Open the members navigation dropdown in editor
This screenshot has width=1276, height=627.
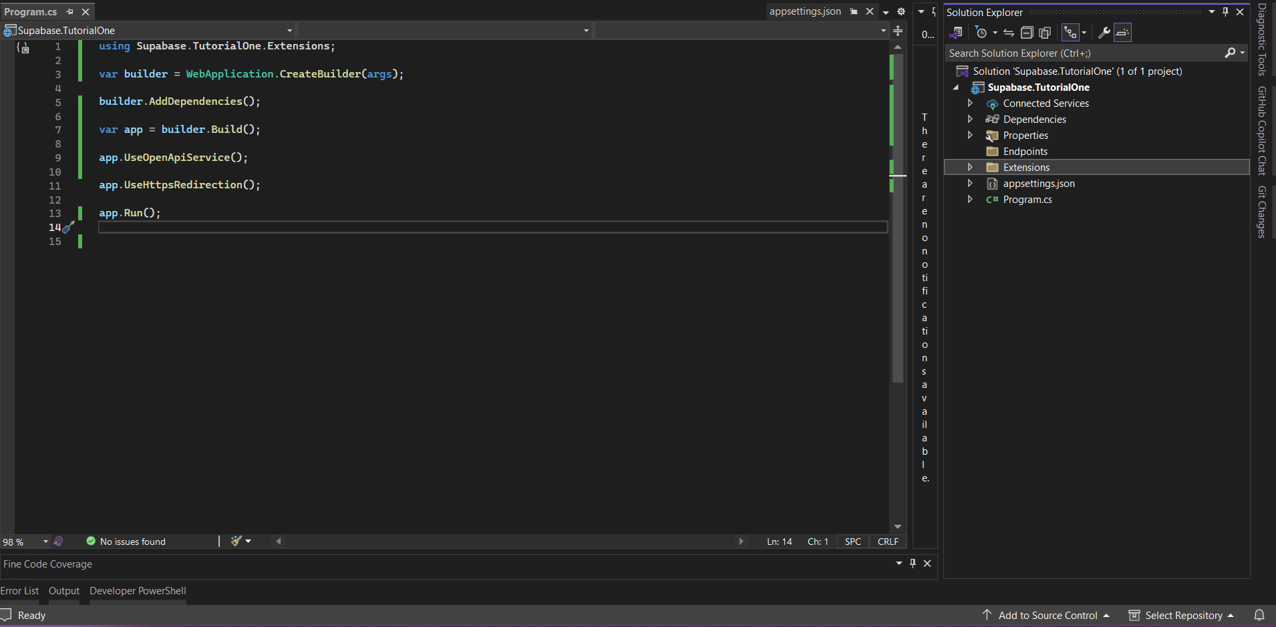[742, 30]
